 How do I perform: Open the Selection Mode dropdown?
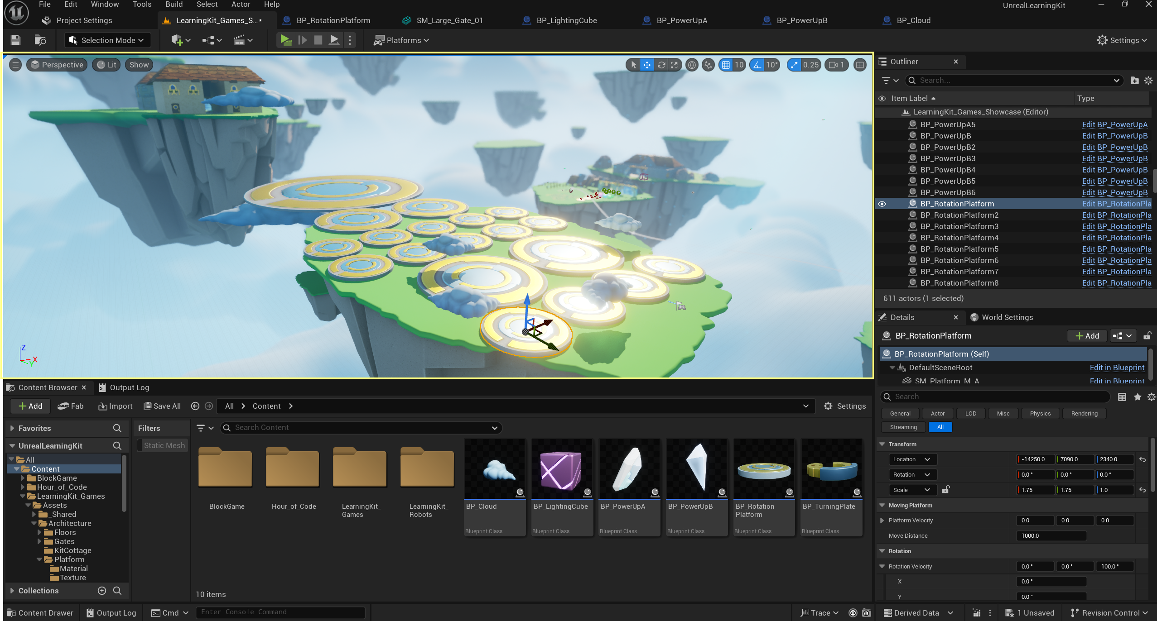[107, 40]
